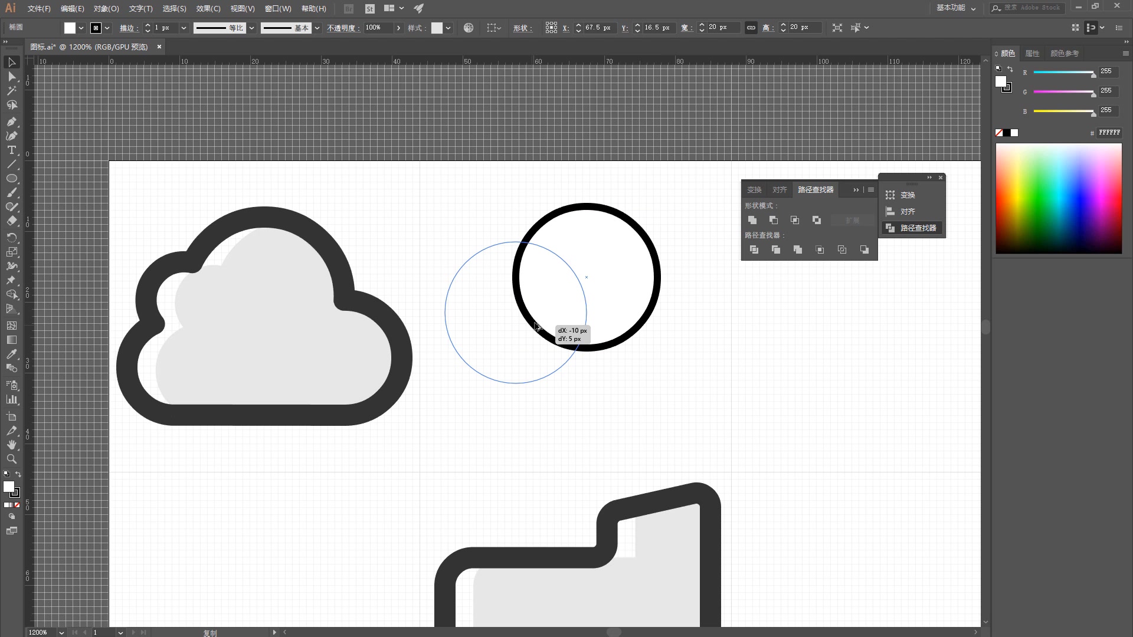This screenshot has height=637, width=1133.
Task: Set color to none in Color panel
Action: (999, 133)
